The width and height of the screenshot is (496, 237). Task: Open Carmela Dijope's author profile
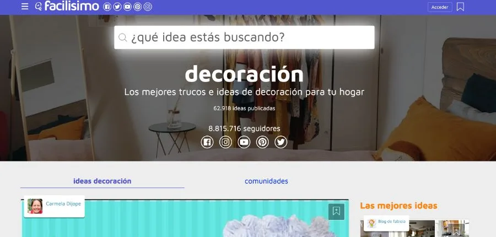click(63, 204)
